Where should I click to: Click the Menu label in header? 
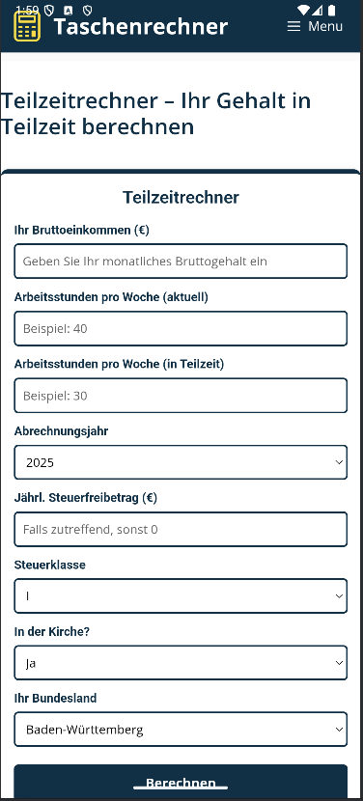pyautogui.click(x=325, y=26)
